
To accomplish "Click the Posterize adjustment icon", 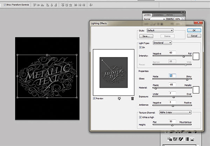I will 175,139.
